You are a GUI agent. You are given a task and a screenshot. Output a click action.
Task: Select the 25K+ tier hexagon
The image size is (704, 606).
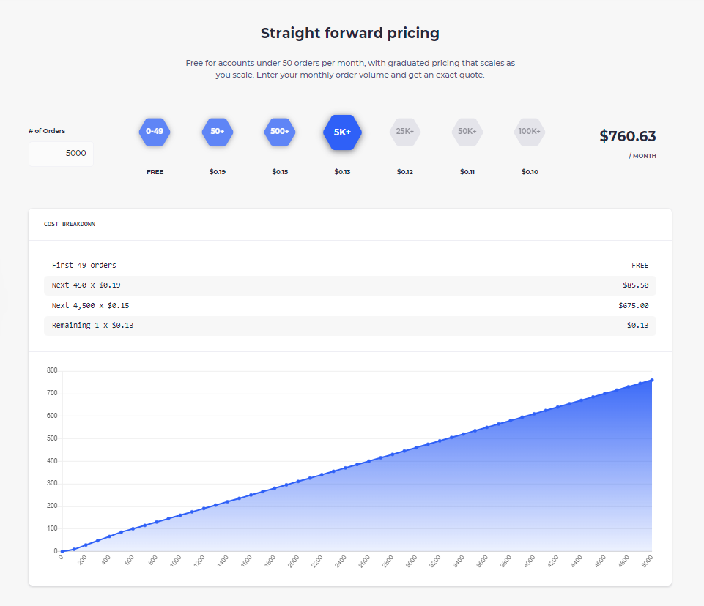click(x=404, y=132)
